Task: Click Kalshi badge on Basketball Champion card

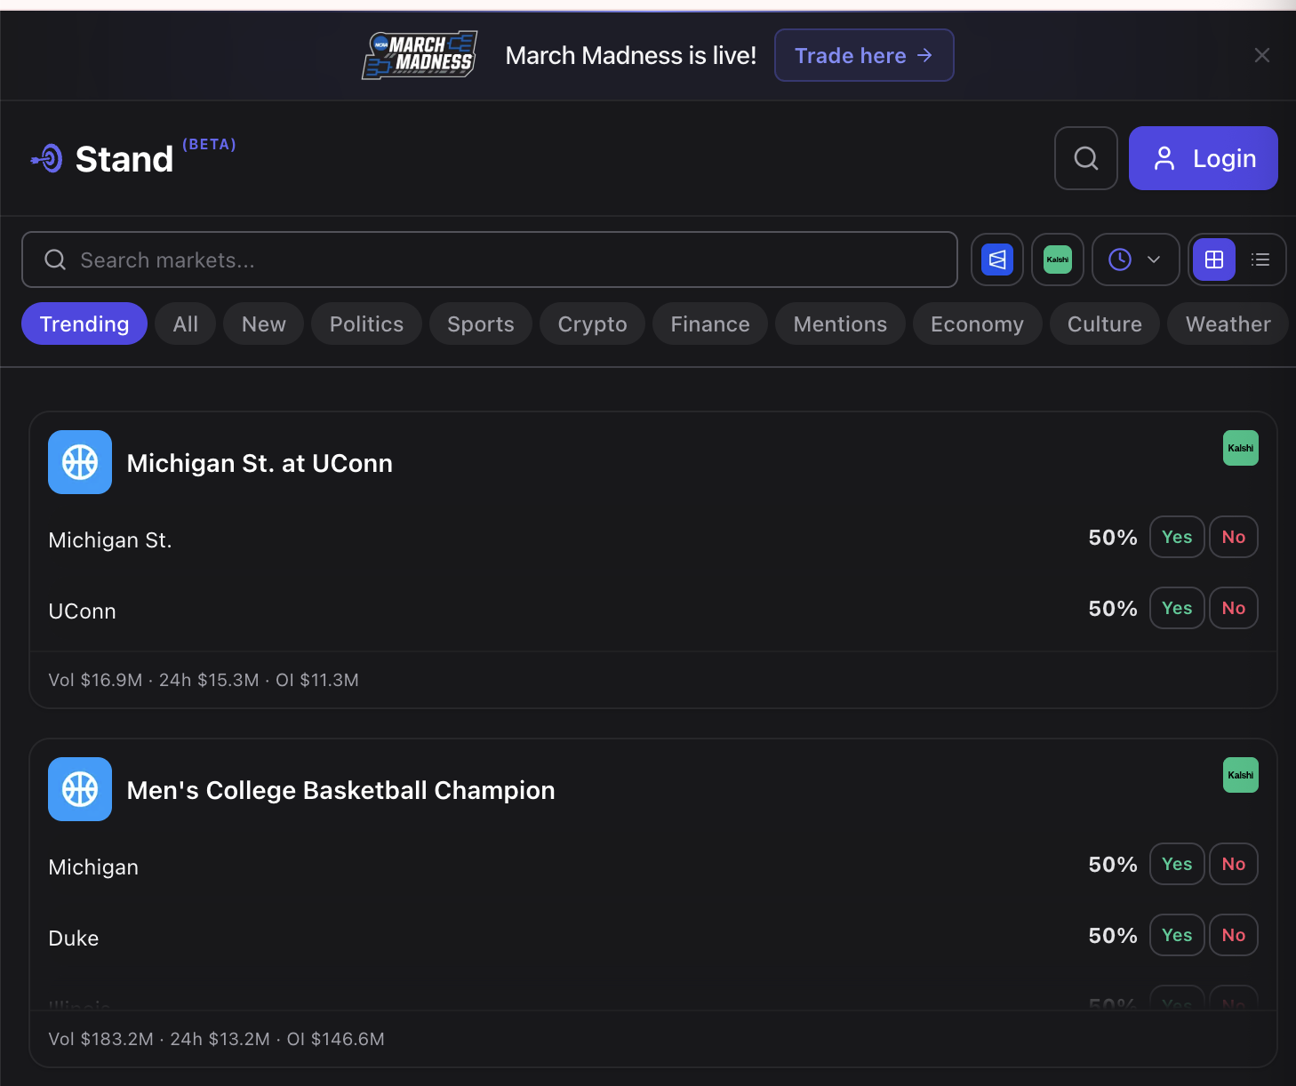Action: pos(1240,775)
